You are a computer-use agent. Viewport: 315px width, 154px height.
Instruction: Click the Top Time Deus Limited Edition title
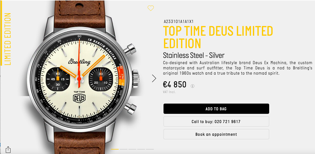(218, 37)
